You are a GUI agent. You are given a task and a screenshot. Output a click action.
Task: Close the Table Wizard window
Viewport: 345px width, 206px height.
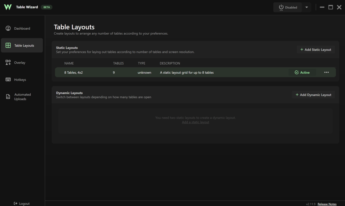pos(339,7)
